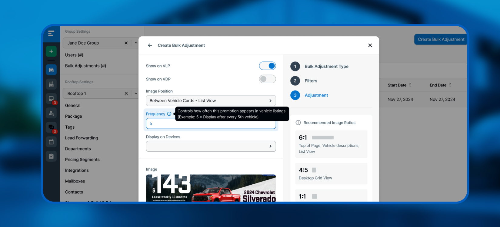Image resolution: width=500 pixels, height=227 pixels.
Task: Click the Frequency input field
Action: (x=211, y=123)
